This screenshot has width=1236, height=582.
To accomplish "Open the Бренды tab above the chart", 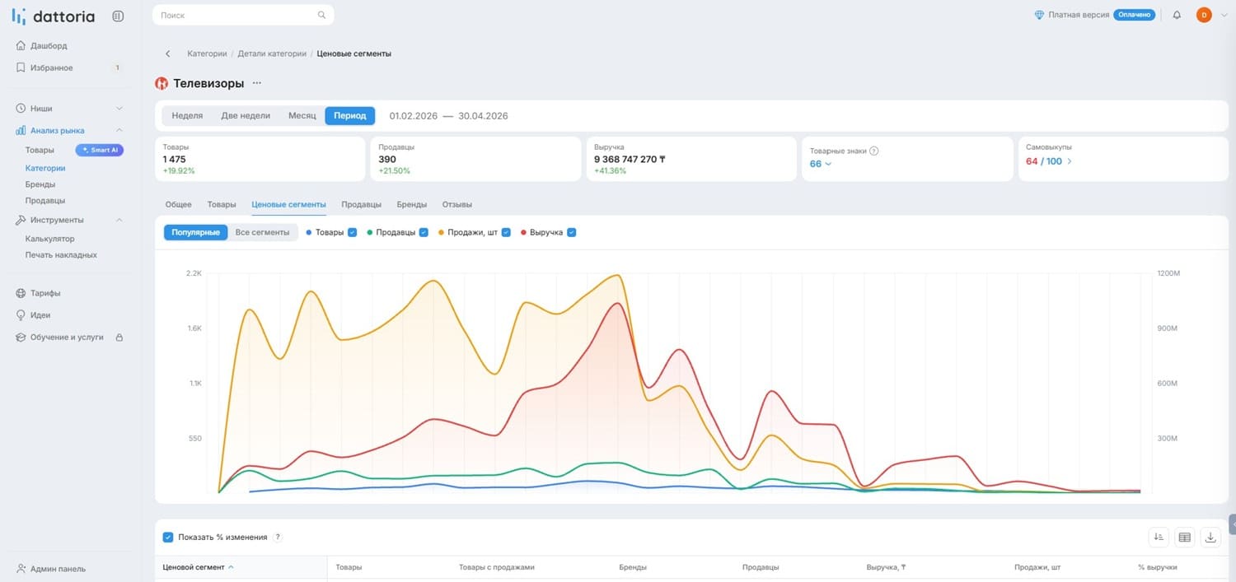I will pyautogui.click(x=412, y=204).
